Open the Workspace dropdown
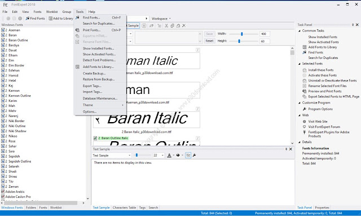 tap(161, 19)
